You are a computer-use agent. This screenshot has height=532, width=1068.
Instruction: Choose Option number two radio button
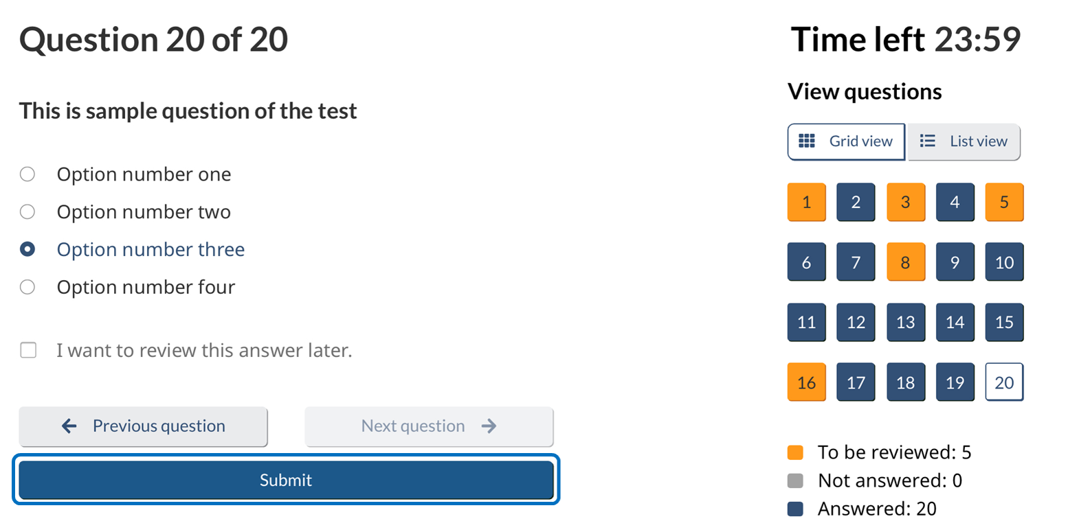(x=27, y=212)
